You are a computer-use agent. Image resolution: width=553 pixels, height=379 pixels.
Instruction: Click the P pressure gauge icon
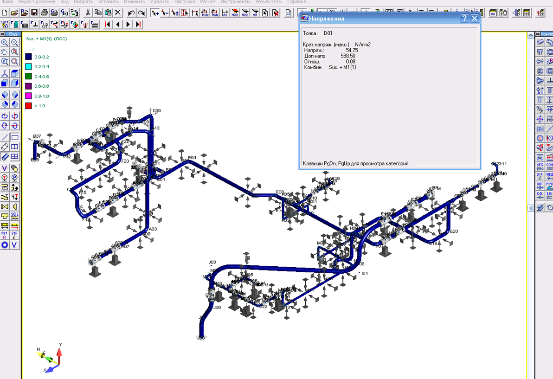[x=14, y=178]
